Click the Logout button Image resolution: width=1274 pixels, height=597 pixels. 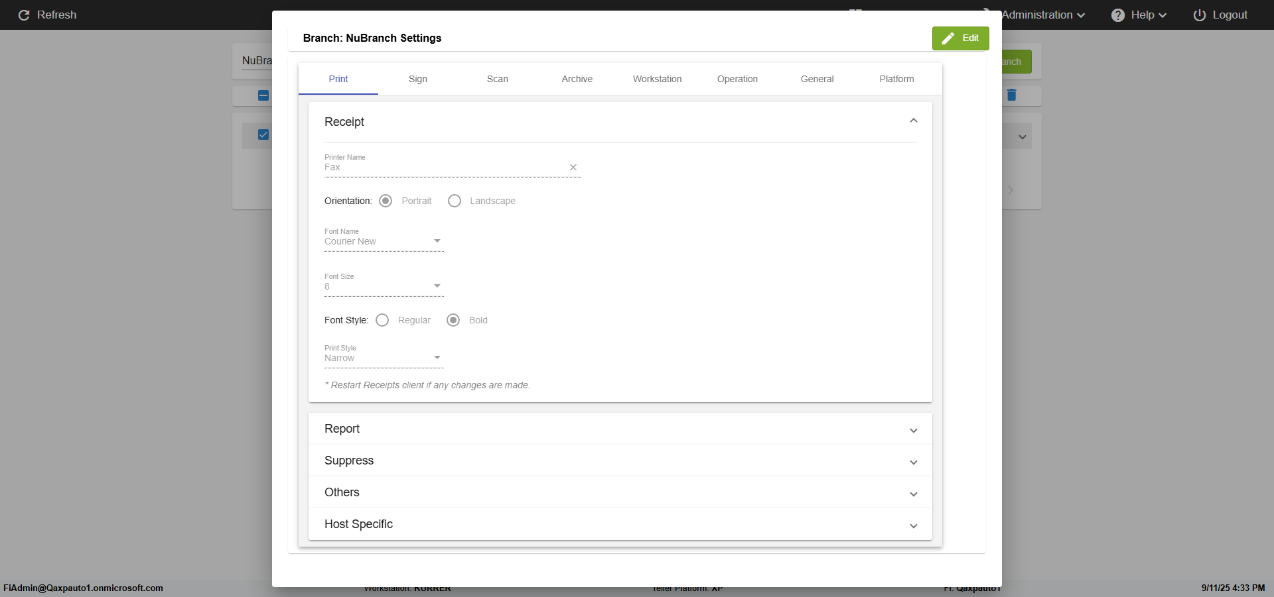(1220, 15)
